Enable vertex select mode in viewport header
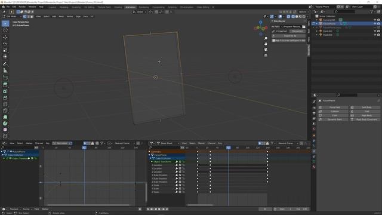The width and height of the screenshot is (382, 215). tap(24, 17)
